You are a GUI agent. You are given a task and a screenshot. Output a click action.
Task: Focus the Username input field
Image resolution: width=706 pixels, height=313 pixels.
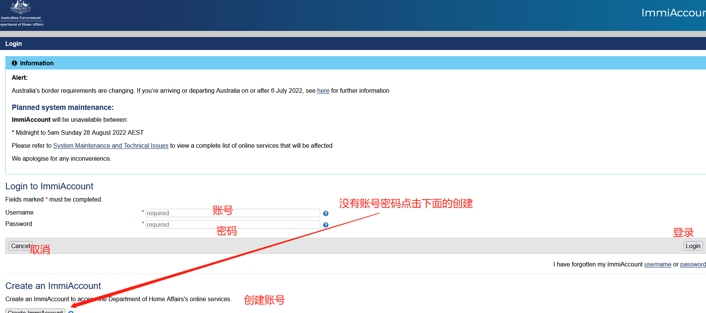point(233,213)
